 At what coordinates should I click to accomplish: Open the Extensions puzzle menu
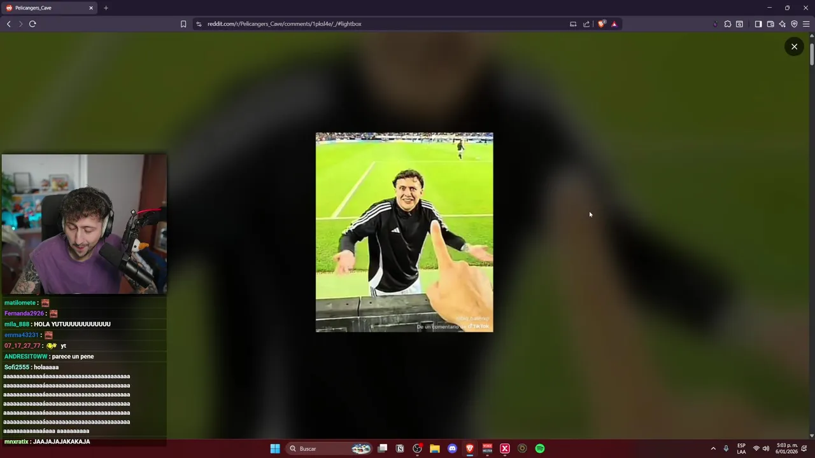(728, 24)
